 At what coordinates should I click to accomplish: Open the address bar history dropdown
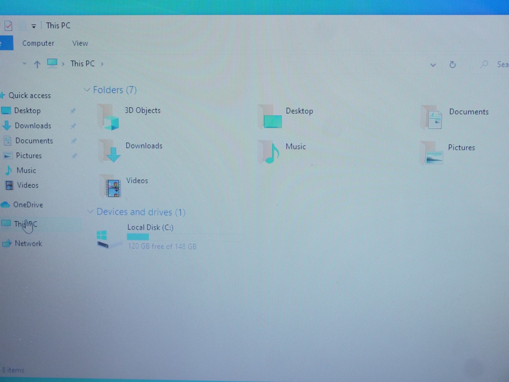click(433, 65)
